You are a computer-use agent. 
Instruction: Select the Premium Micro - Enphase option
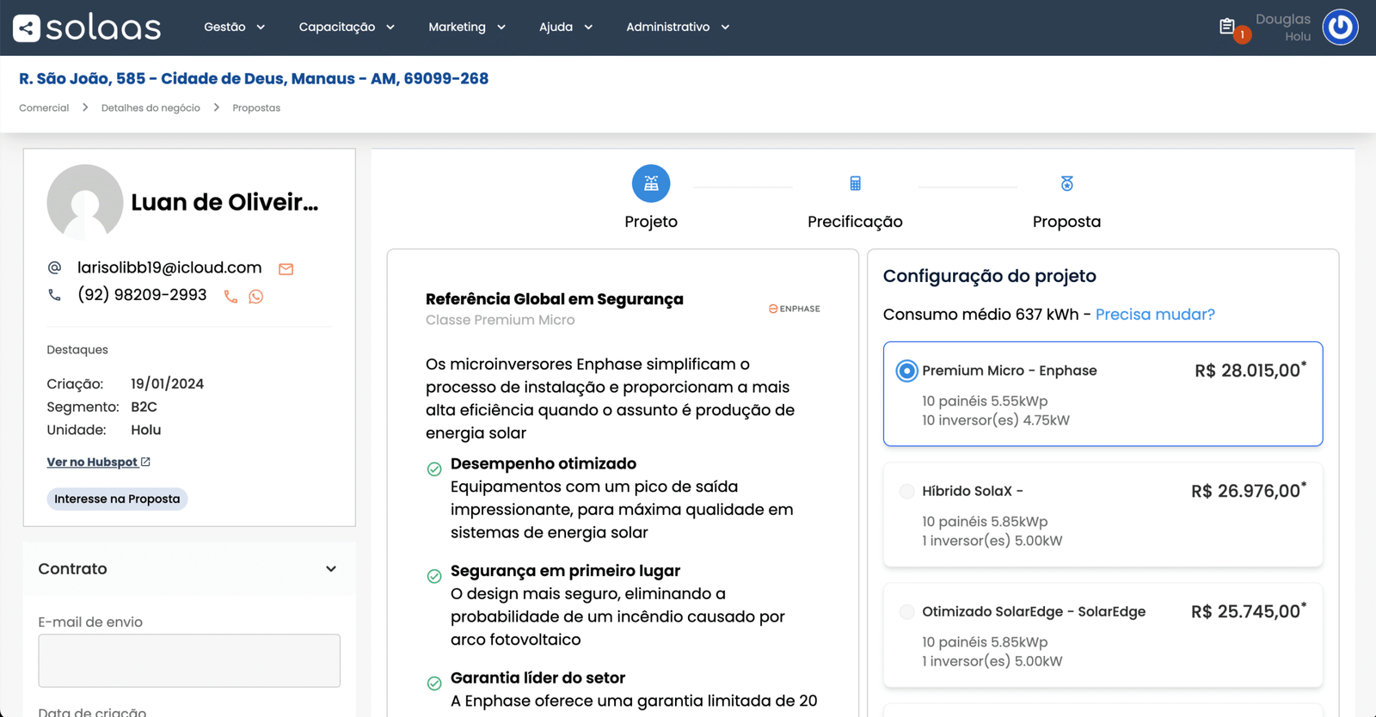[906, 371]
